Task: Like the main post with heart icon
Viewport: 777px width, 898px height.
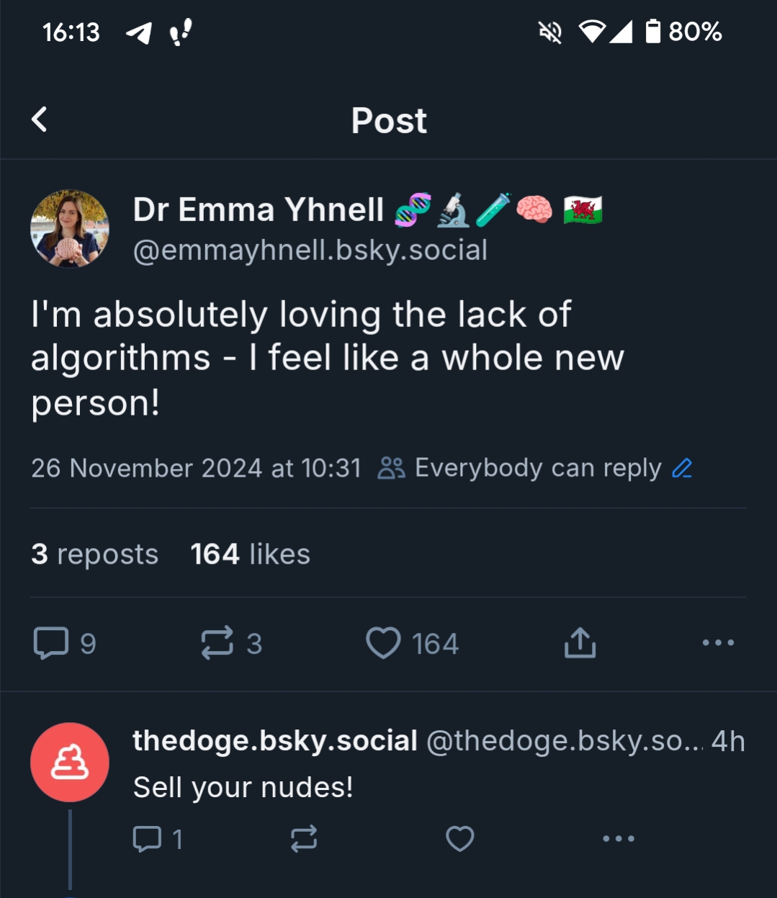Action: click(383, 643)
